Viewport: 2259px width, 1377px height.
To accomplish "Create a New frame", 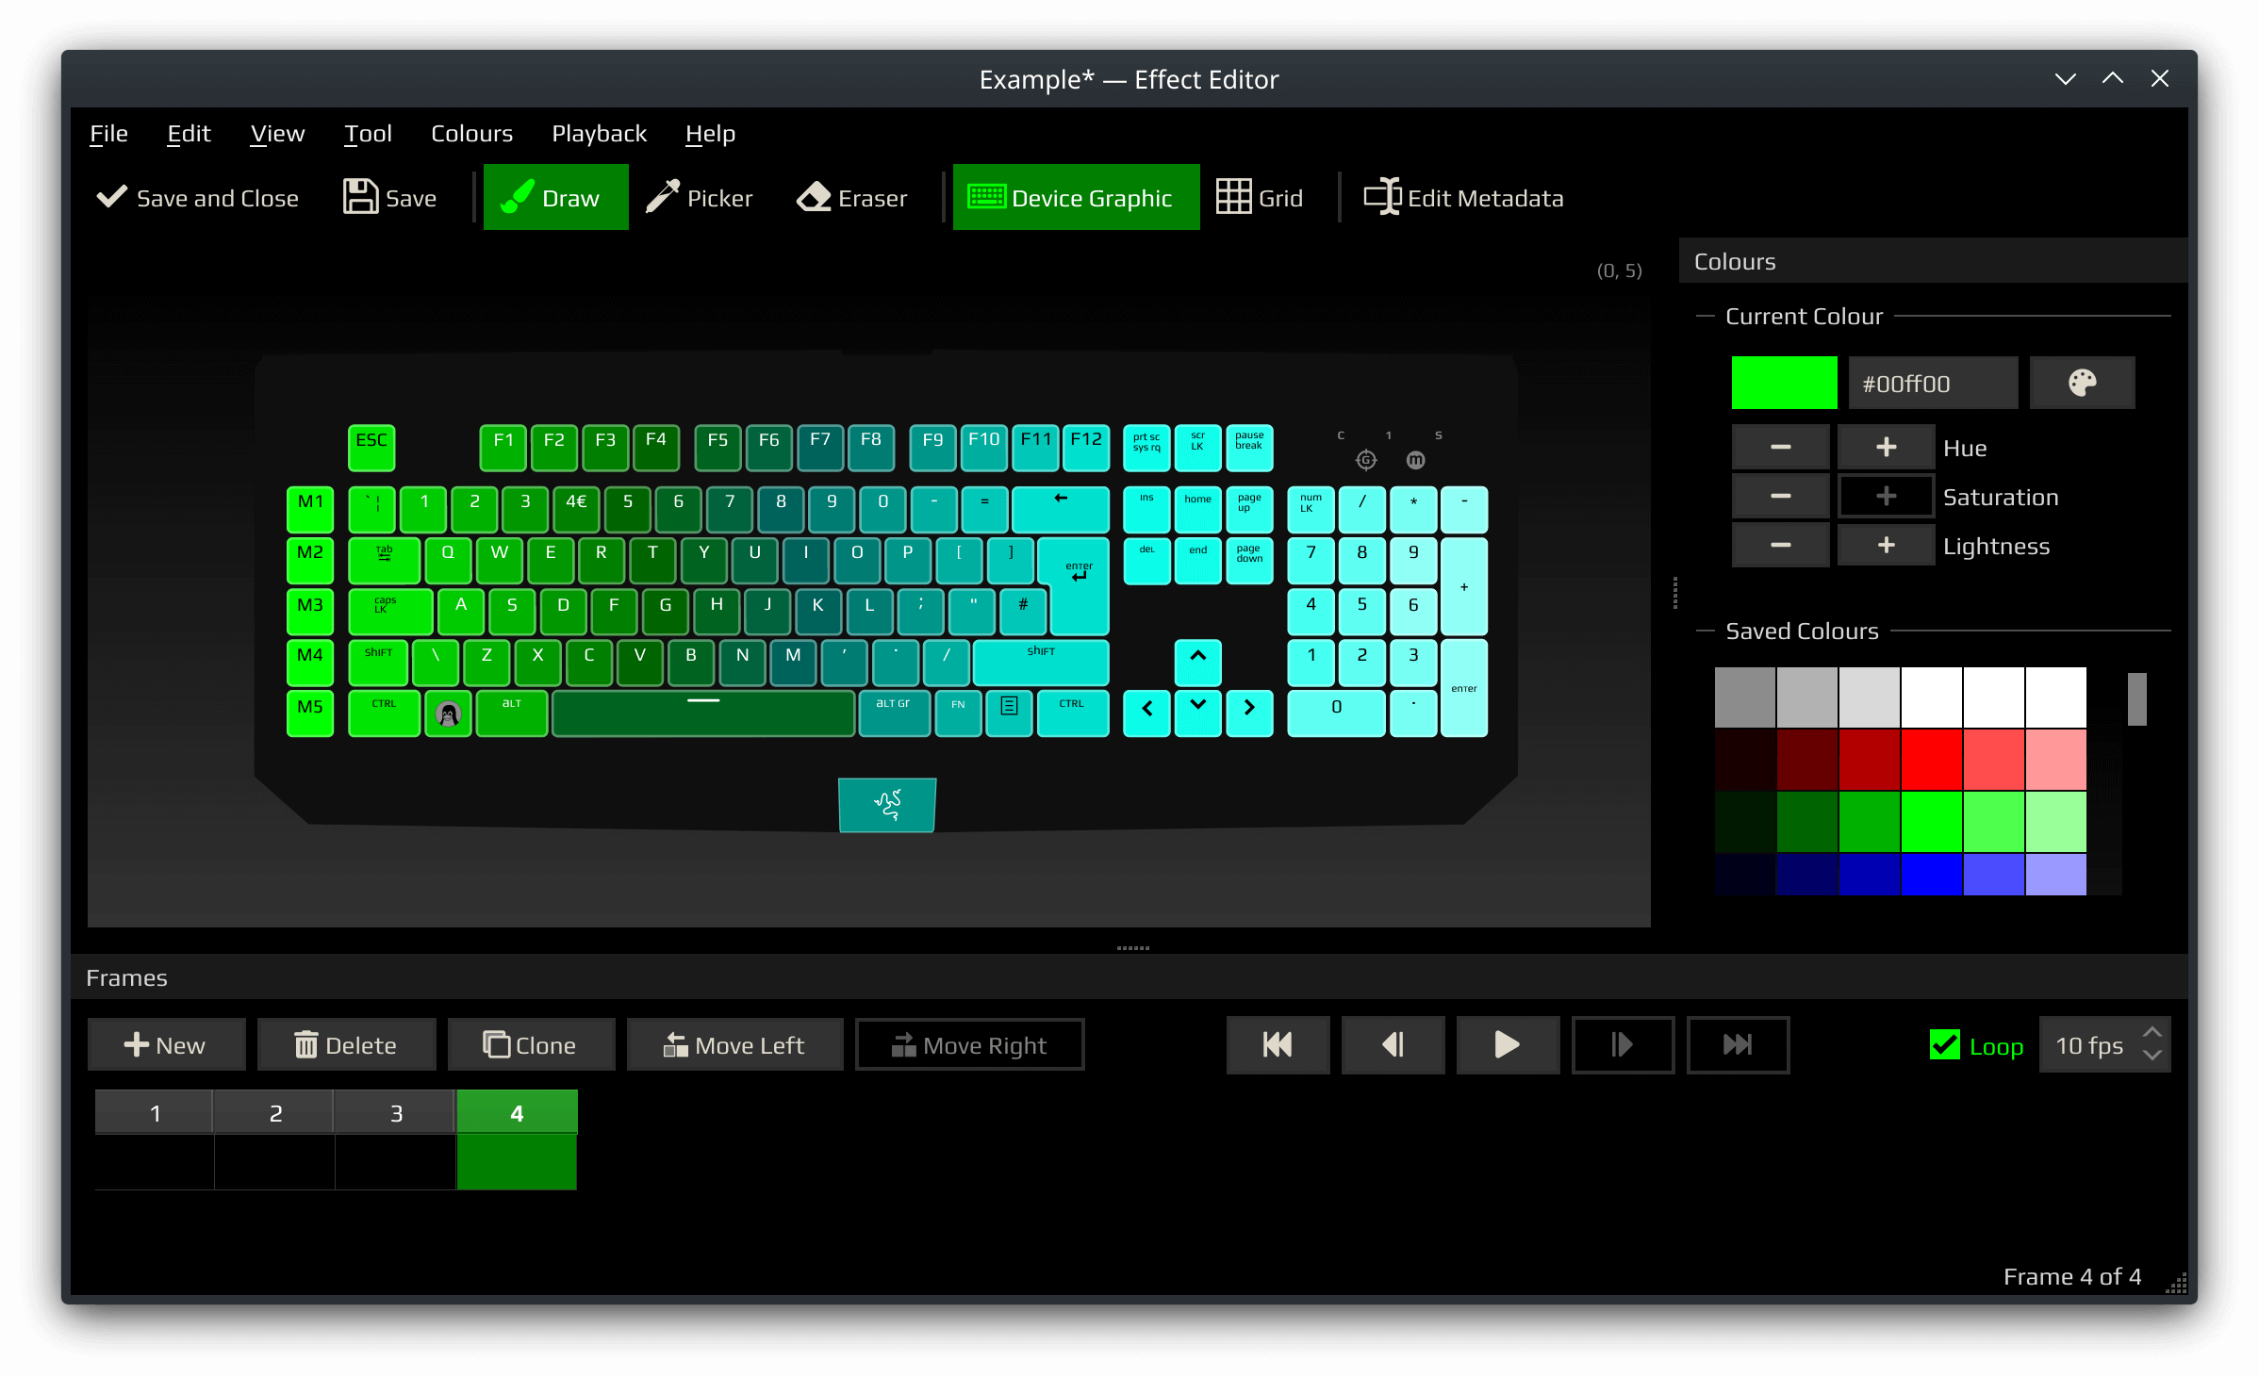I will pos(167,1044).
